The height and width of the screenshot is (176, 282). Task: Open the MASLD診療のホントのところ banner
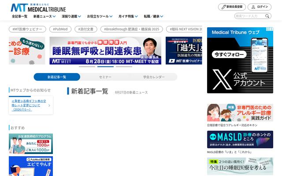(240, 139)
